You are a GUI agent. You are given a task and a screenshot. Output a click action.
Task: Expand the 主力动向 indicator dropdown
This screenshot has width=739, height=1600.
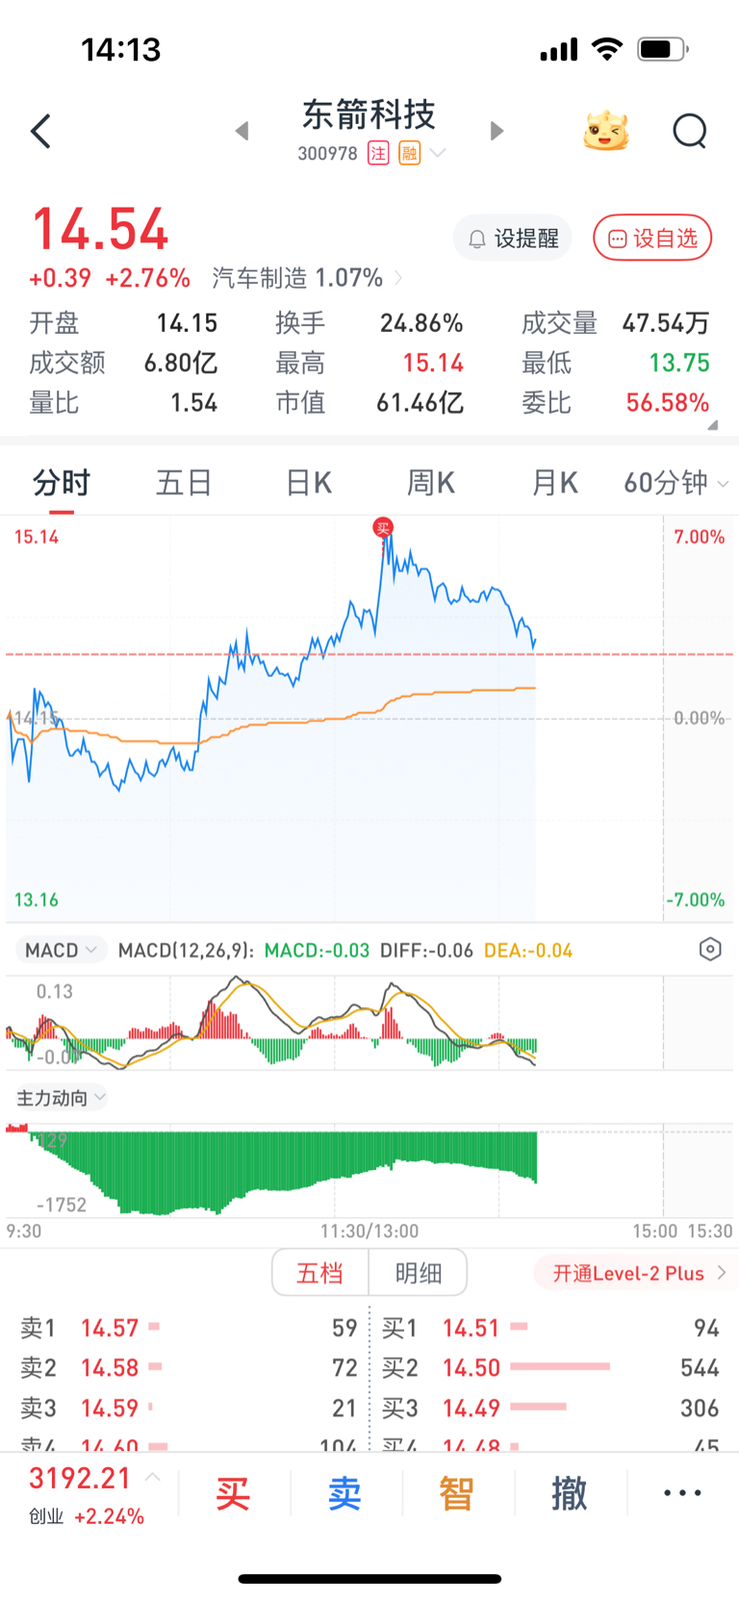pyautogui.click(x=61, y=1098)
